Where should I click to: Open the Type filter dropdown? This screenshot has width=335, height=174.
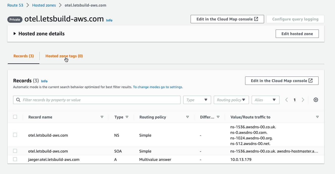pos(197,100)
